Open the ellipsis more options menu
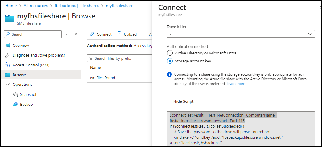The height and width of the screenshot is (147, 322). 105,16
